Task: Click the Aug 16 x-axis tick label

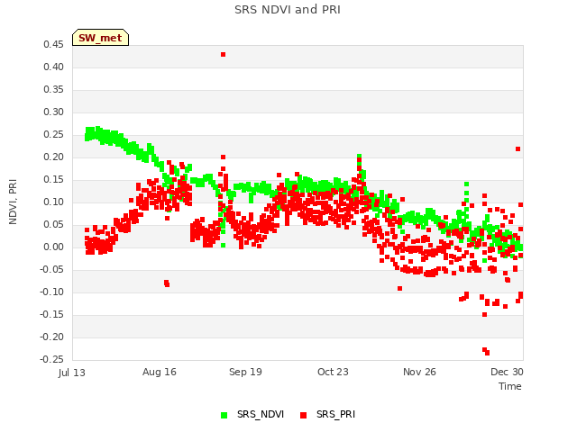Action: tap(160, 372)
